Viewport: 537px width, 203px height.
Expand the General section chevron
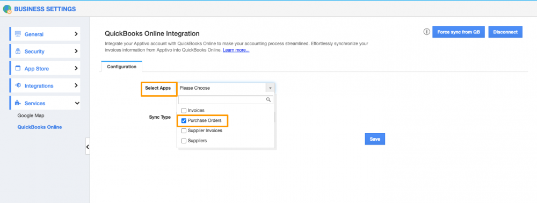tap(76, 34)
